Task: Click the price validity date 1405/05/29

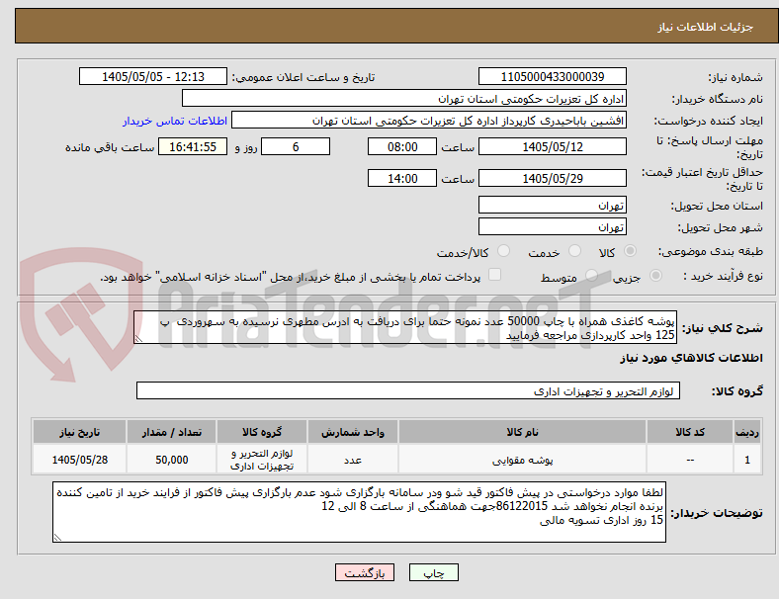Action: pos(553,178)
